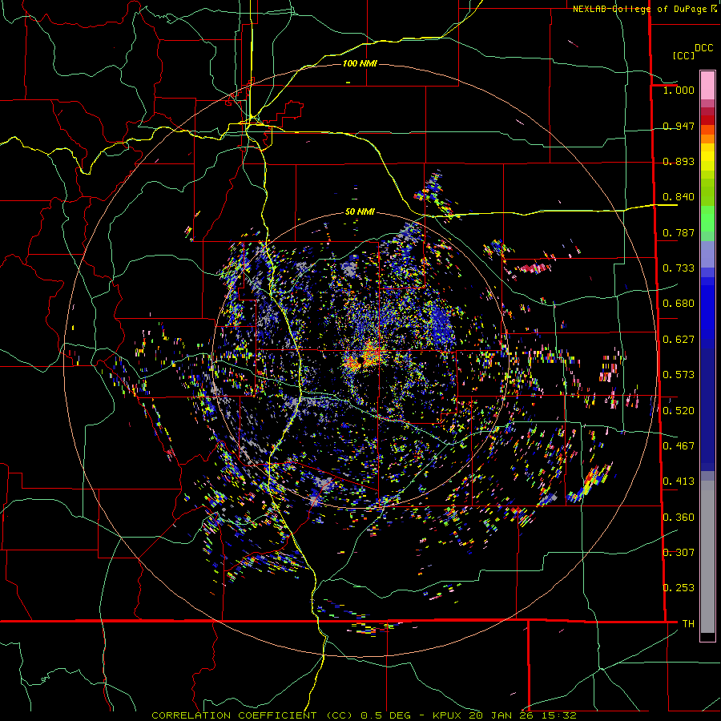Select the 0.947 scale value
This screenshot has width=721, height=721.
tap(679, 126)
